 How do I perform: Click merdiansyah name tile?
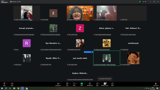click(x=133, y=43)
